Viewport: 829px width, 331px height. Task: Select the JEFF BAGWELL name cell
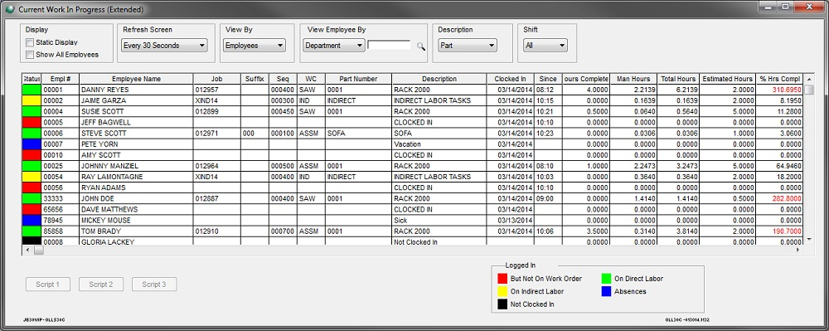[137, 122]
